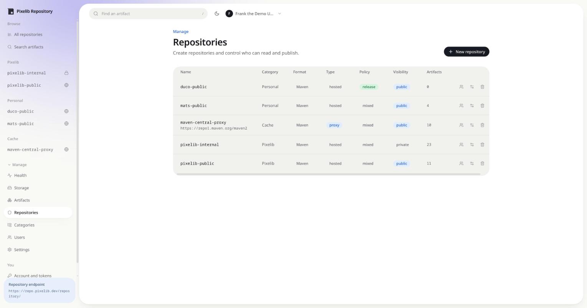This screenshot has width=587, height=308.
Task: Open the Frank the Demo User dropdown
Action: pyautogui.click(x=254, y=14)
